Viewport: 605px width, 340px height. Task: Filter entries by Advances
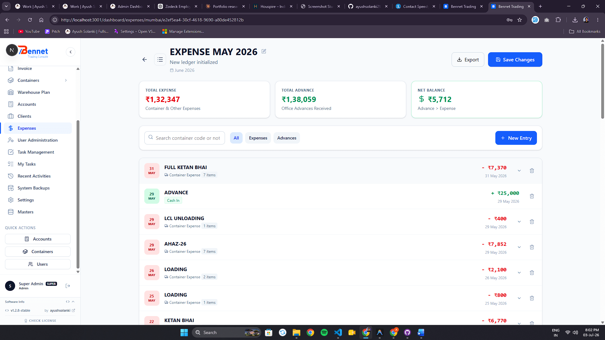click(x=287, y=138)
